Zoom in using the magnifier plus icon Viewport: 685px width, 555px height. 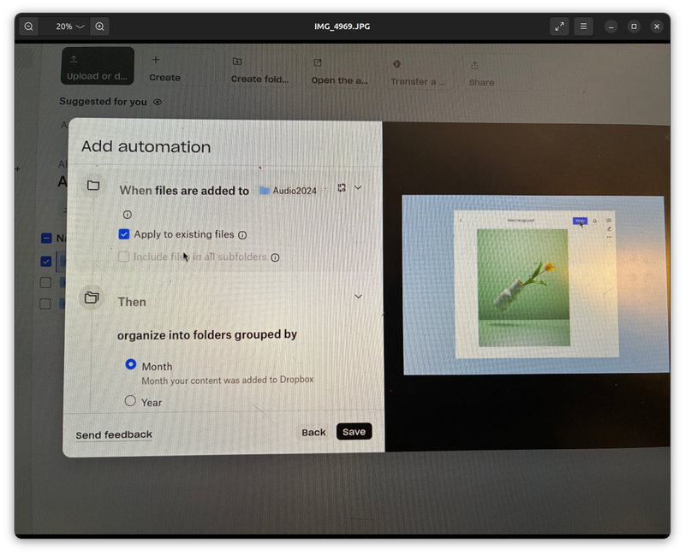point(99,27)
